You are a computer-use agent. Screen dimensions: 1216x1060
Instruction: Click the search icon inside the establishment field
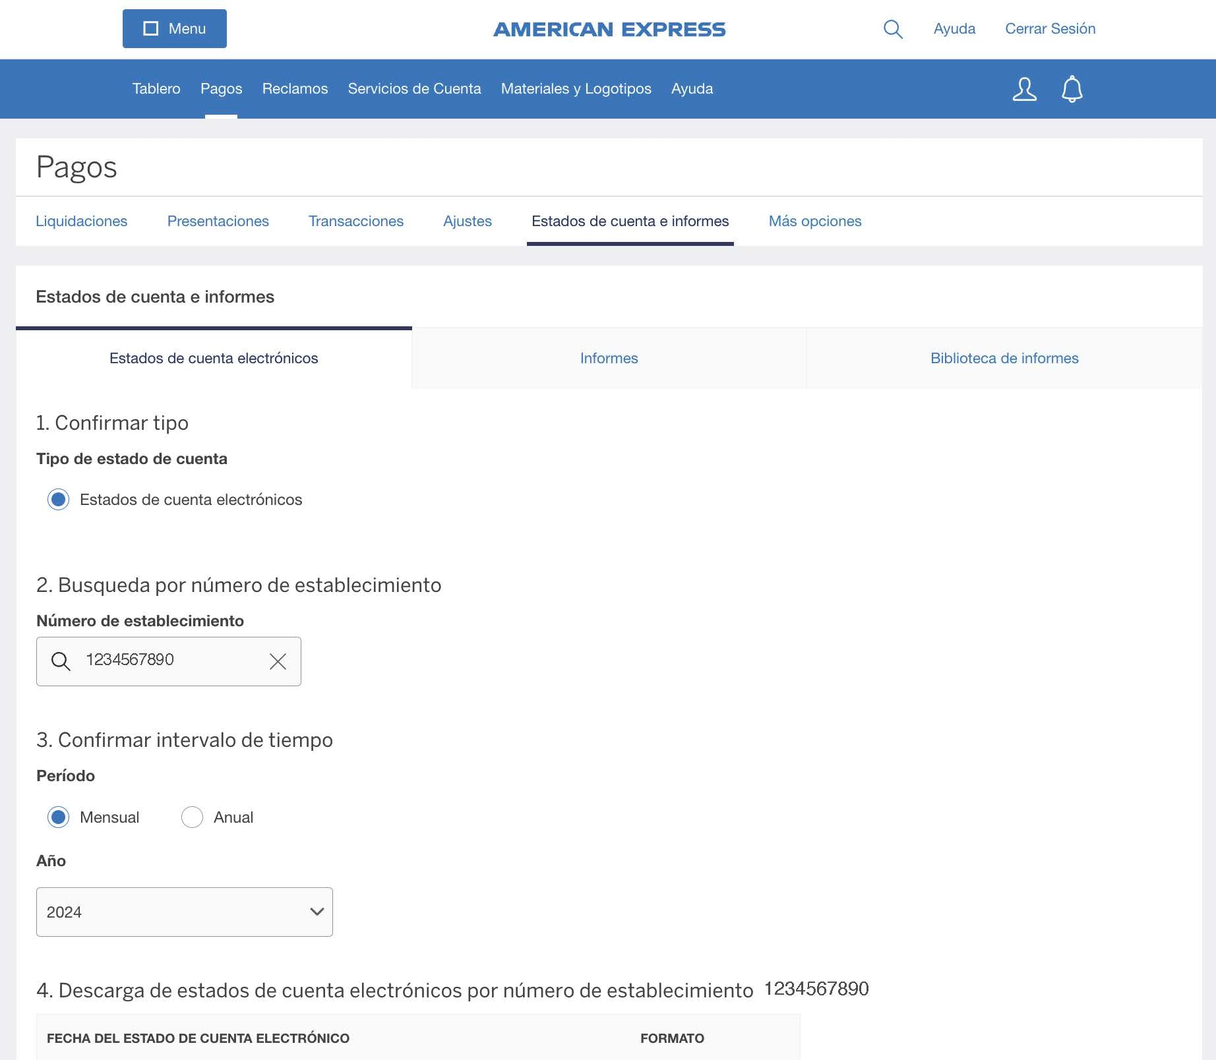61,661
